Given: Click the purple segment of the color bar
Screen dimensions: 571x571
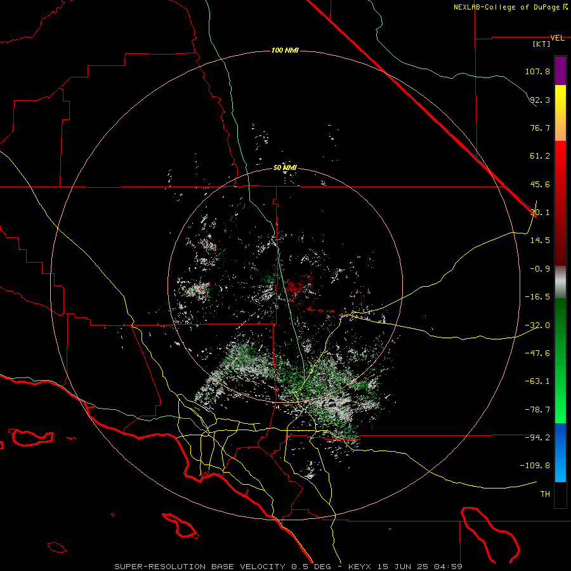Looking at the screenshot, I should coord(560,70).
